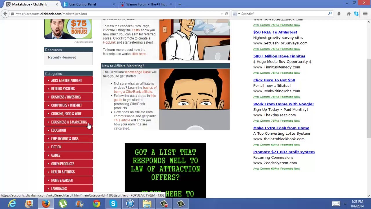Open the HopLink link
This screenshot has width=371, height=209.
[109, 42]
